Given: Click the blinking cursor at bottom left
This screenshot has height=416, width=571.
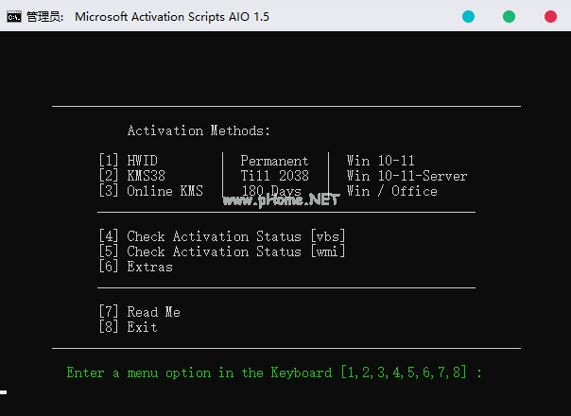Looking at the screenshot, I should pos(4,390).
